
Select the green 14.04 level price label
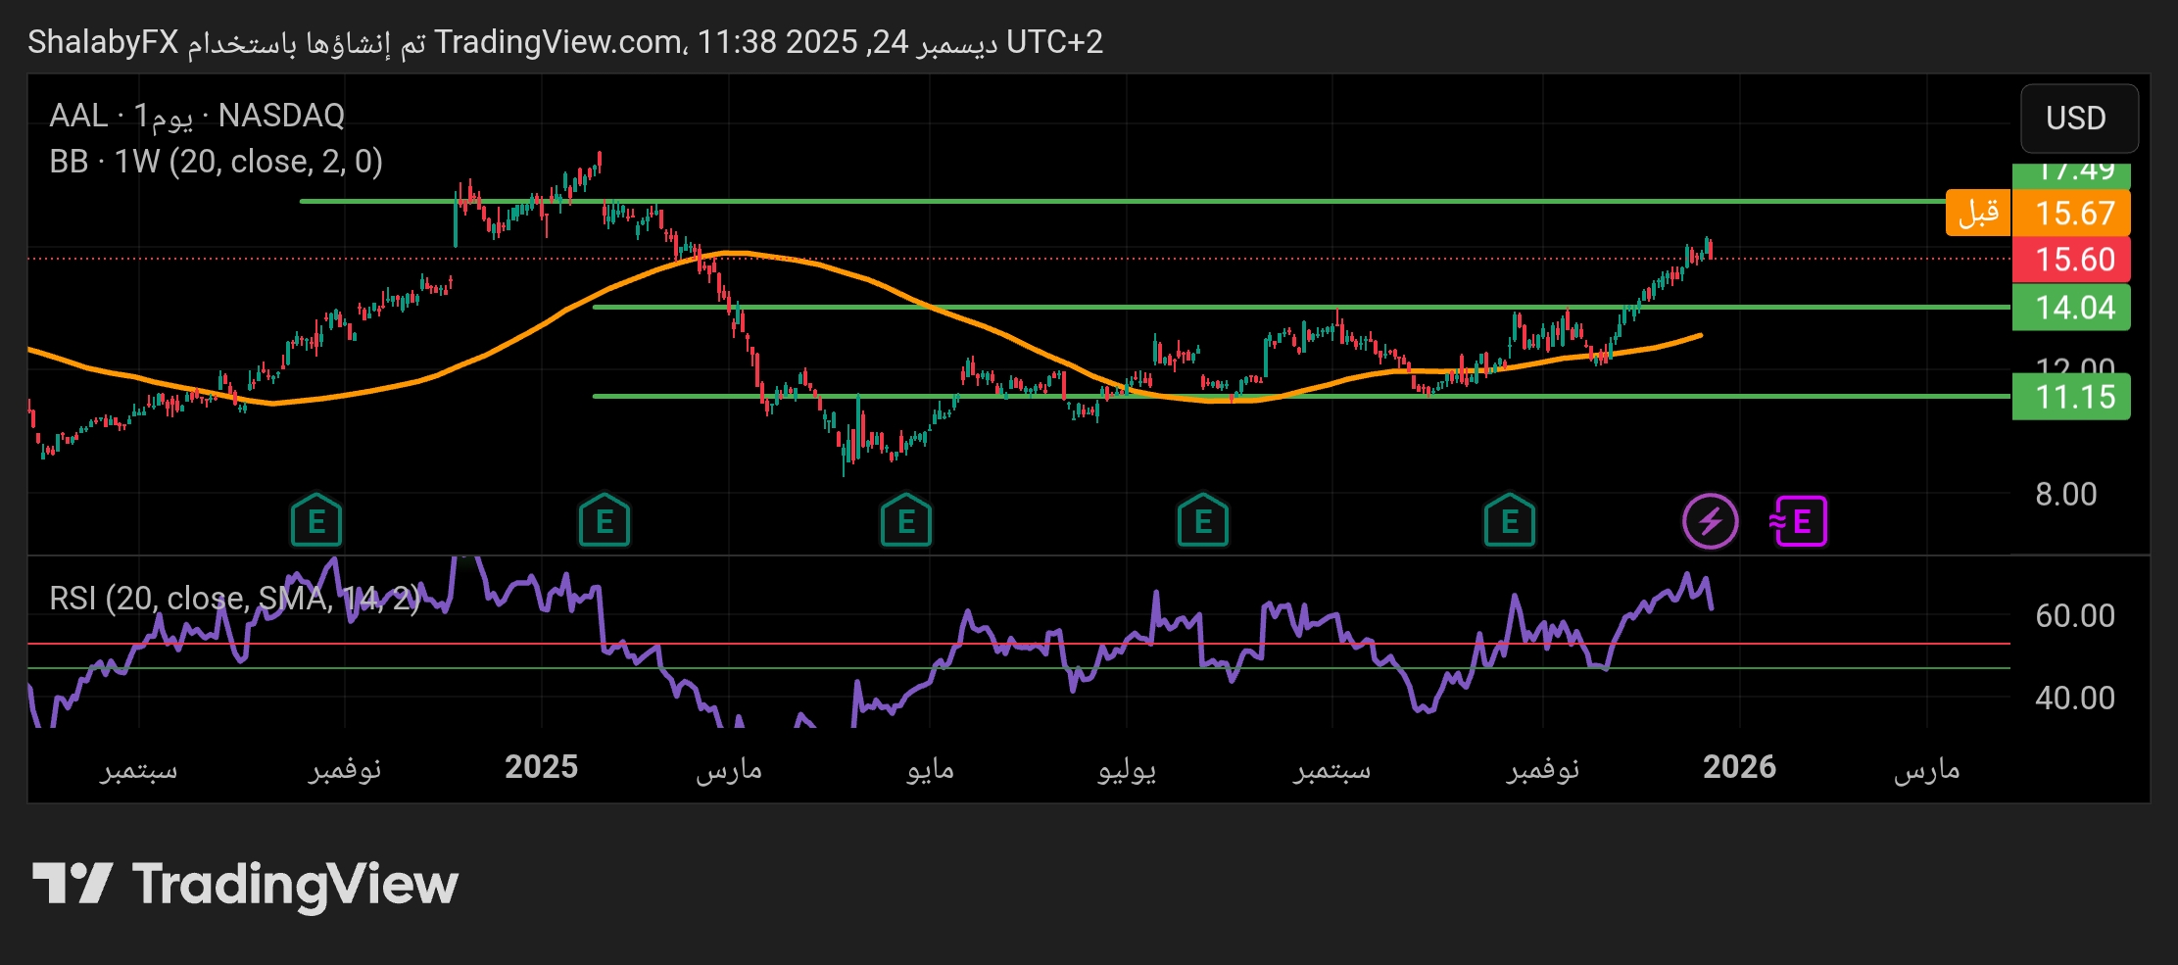point(2073,308)
